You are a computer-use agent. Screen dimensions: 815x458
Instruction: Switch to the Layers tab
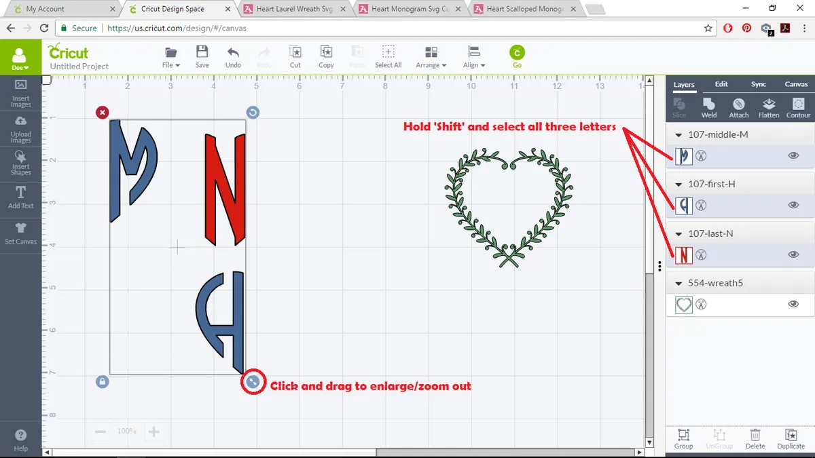tap(684, 85)
